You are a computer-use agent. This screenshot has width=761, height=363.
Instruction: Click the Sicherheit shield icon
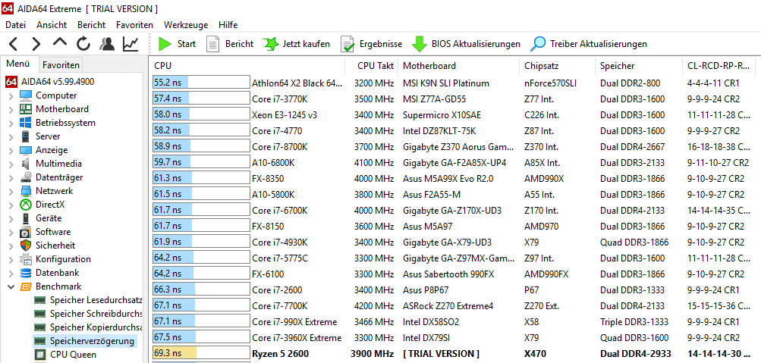pyautogui.click(x=26, y=246)
